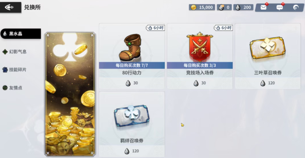Open the clover menu icon top right
This screenshot has width=305, height=158.
point(296,7)
